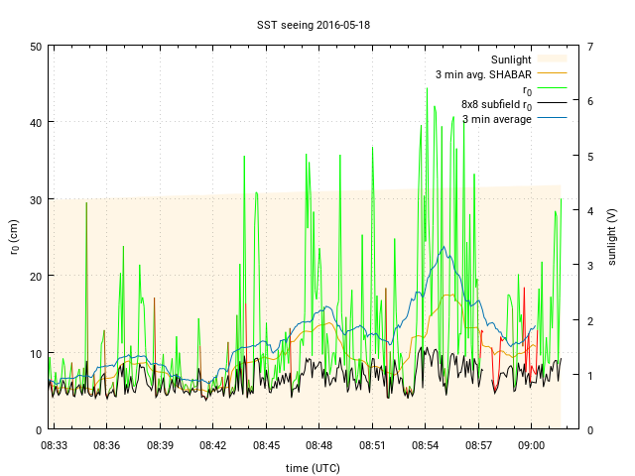Click the green r0 legend line sample
635x476 pixels.
tap(554, 89)
